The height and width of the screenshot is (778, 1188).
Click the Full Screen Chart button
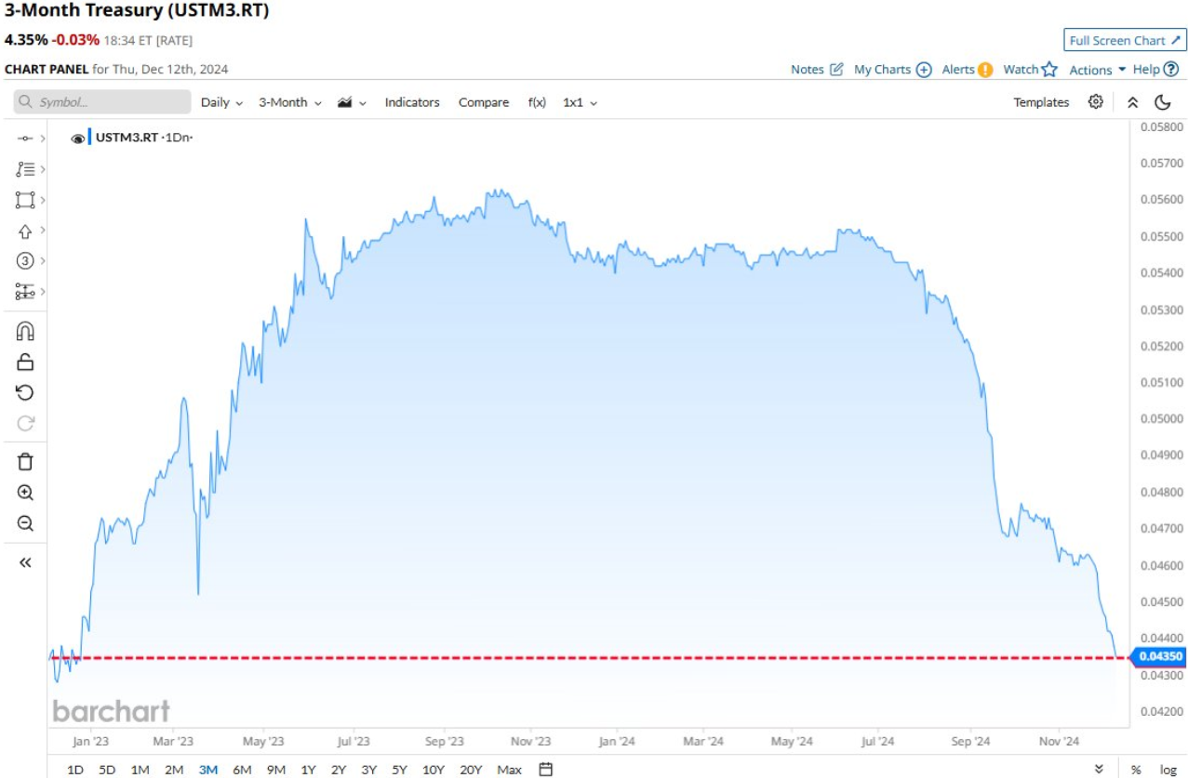pos(1125,40)
